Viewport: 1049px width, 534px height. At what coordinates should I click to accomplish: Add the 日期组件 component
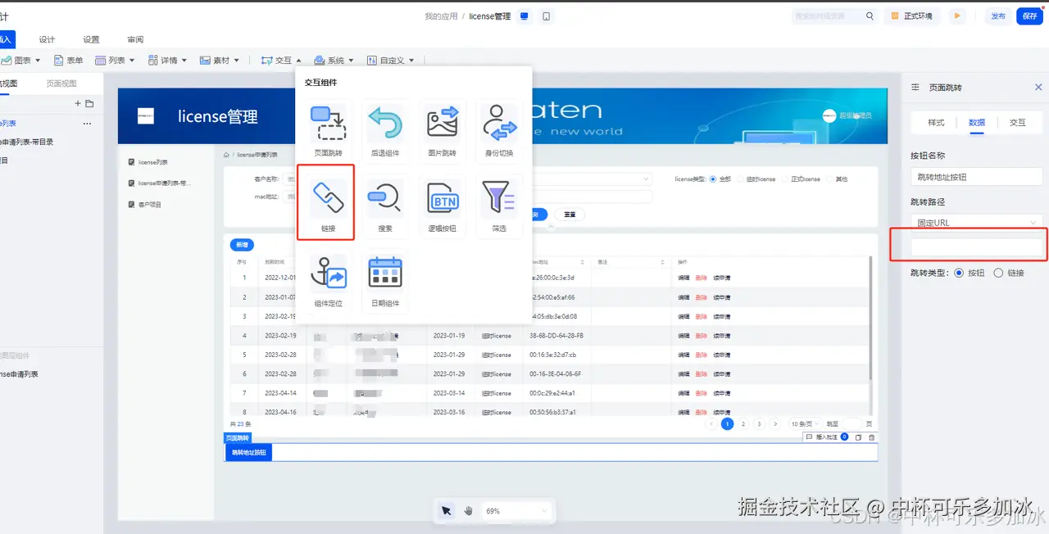click(385, 279)
